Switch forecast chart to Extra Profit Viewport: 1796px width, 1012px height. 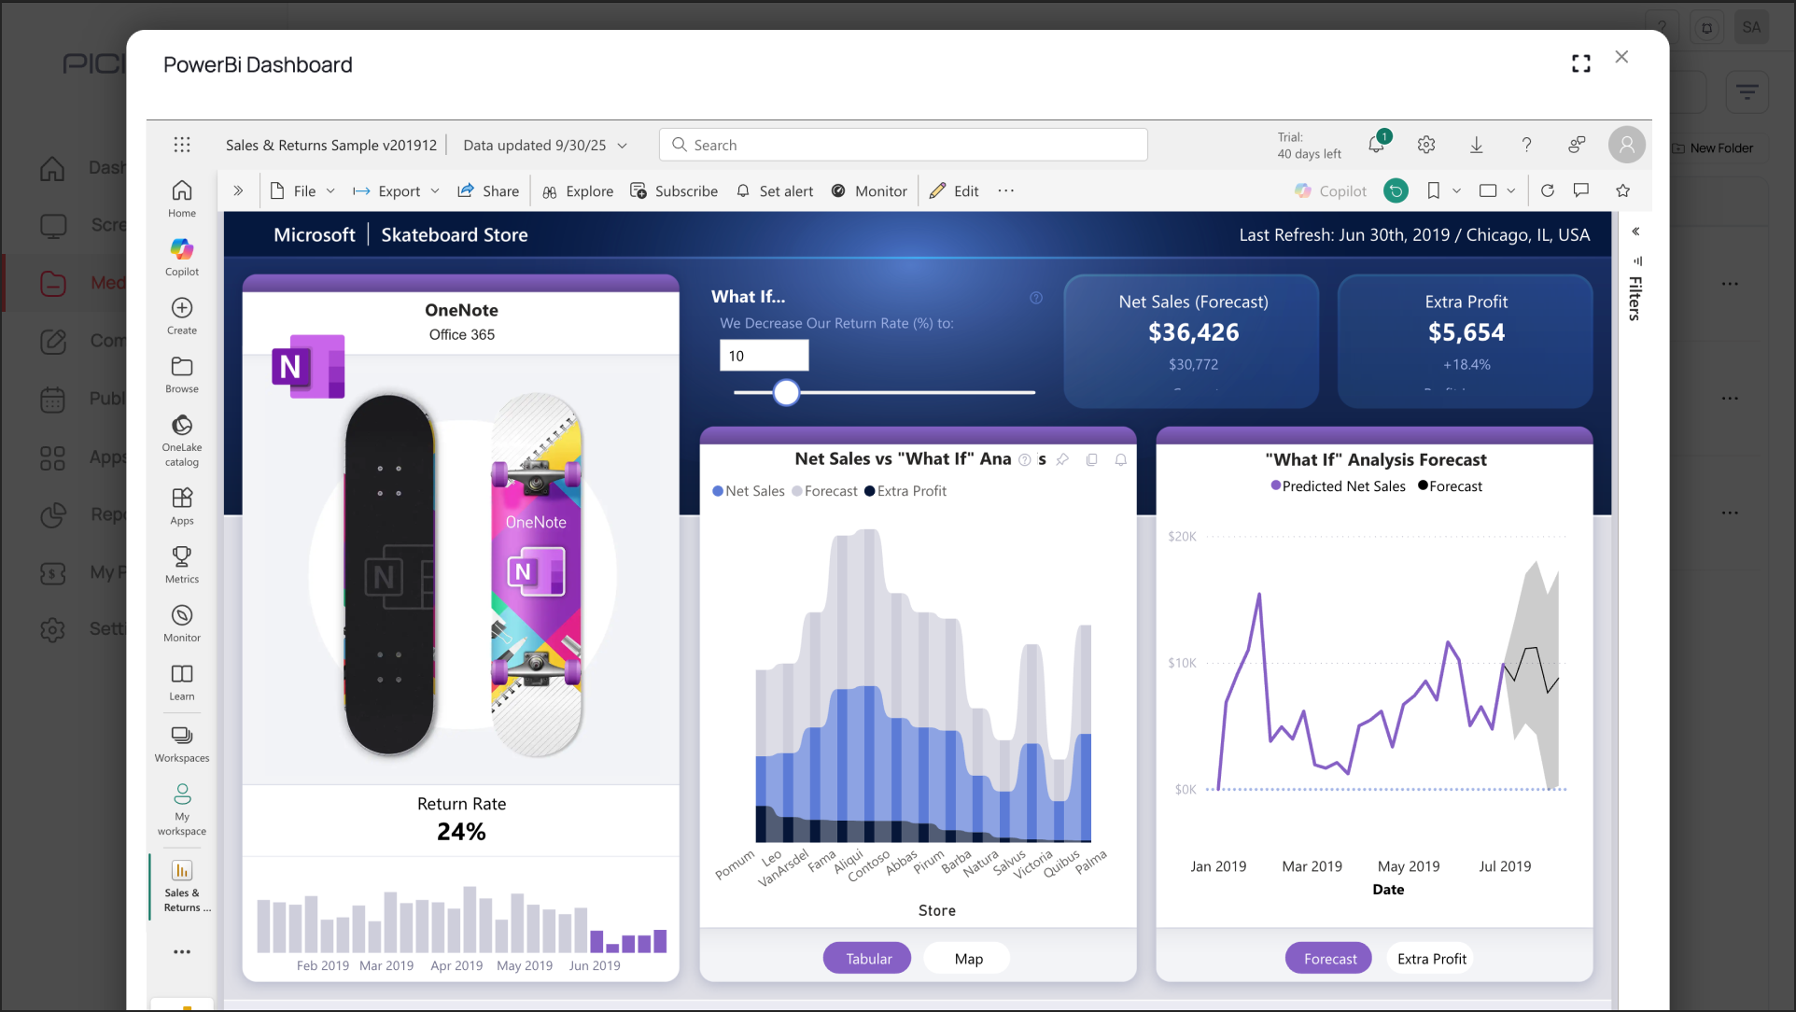pos(1431,959)
